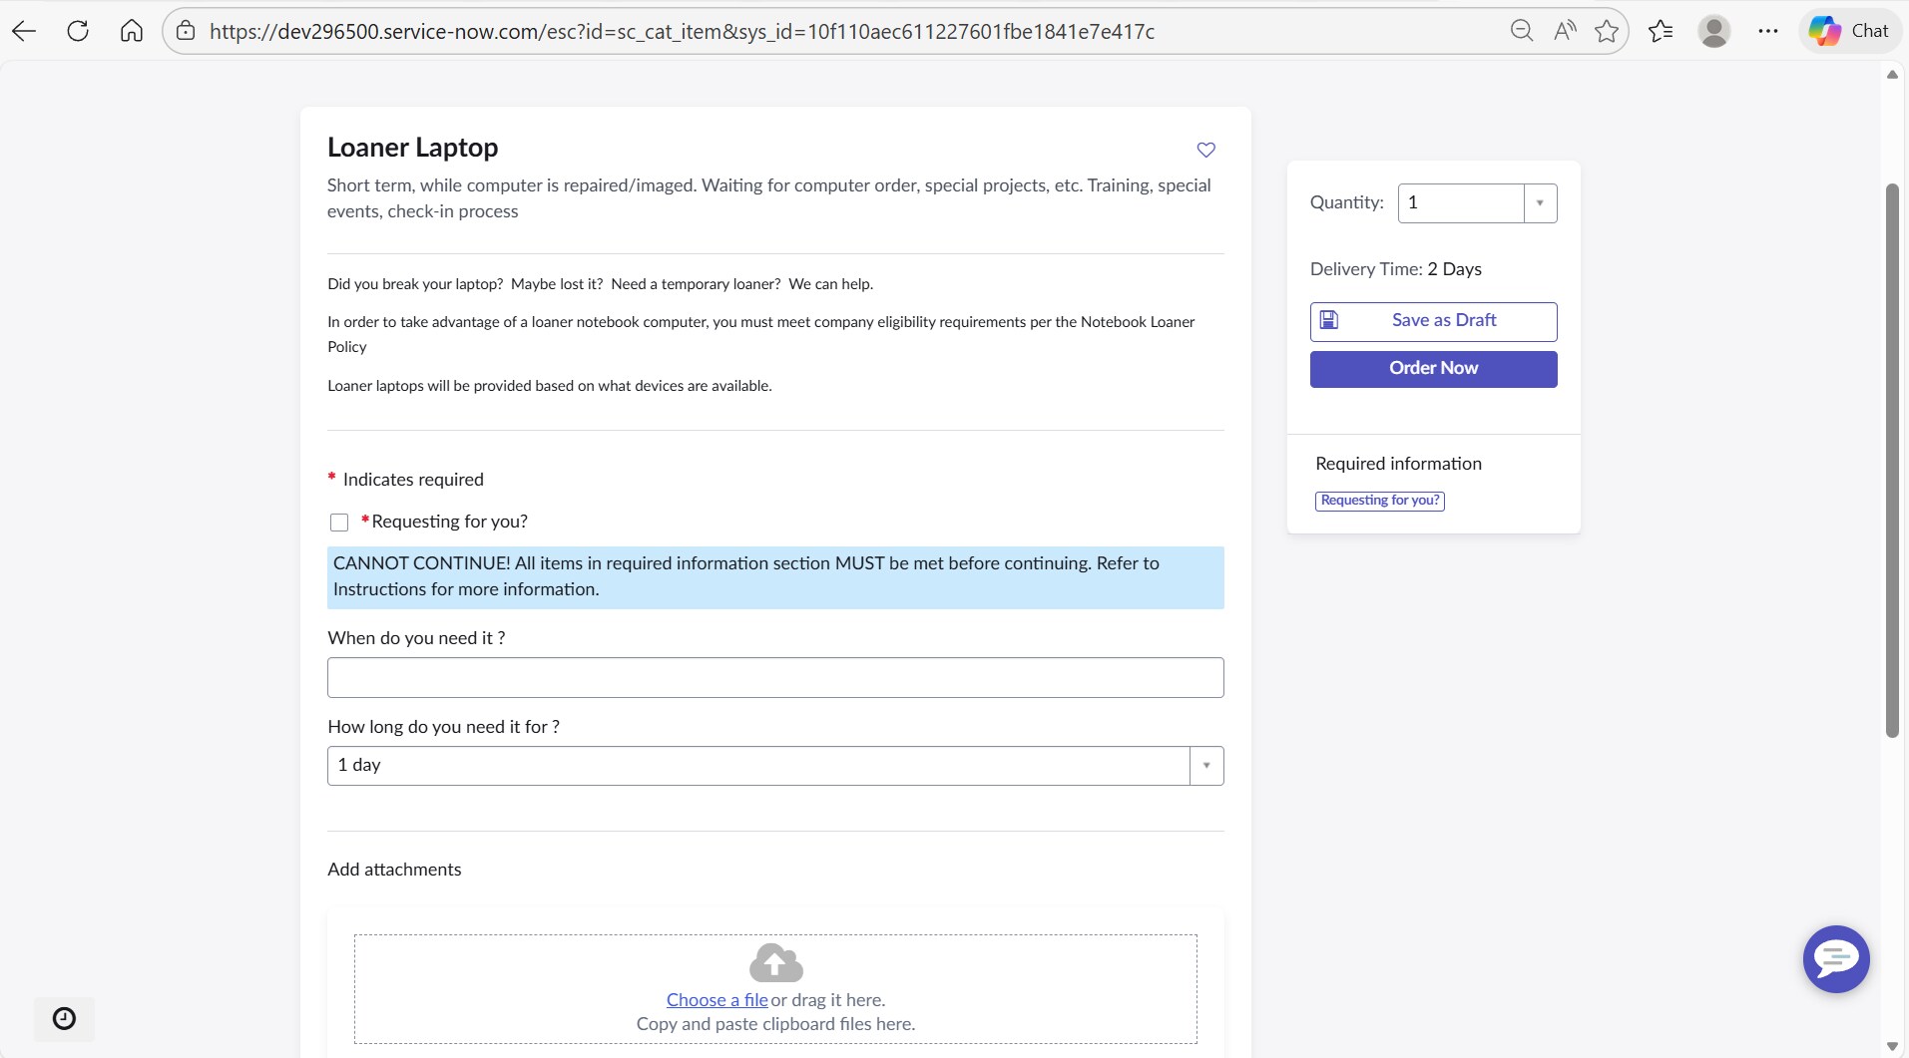Open browser settings and more menu

click(x=1767, y=31)
